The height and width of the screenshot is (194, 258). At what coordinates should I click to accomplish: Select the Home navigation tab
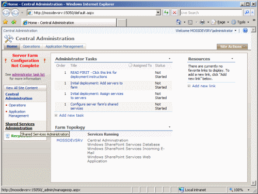pos(12,46)
